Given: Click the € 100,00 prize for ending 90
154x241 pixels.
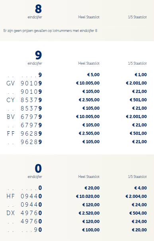Looking at the screenshot, I should coord(91,230).
